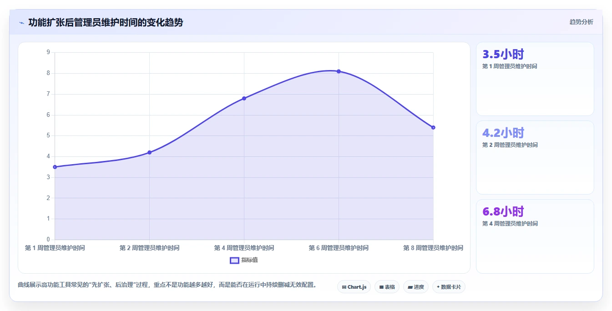
Task: Open the 3.5小时 stat card
Action: tap(535, 79)
